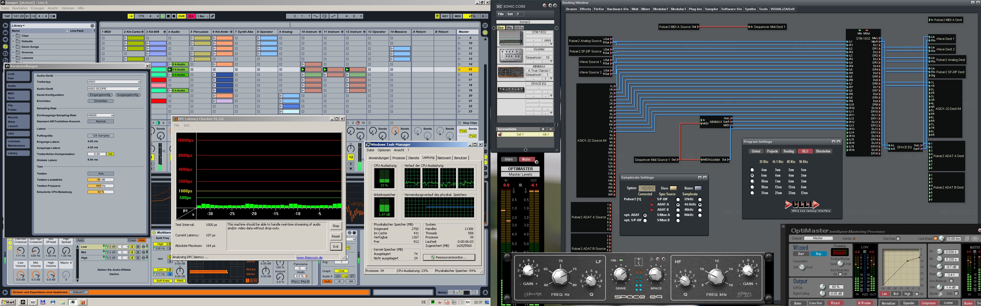Open the Effects menu in Routing Window

coord(585,9)
